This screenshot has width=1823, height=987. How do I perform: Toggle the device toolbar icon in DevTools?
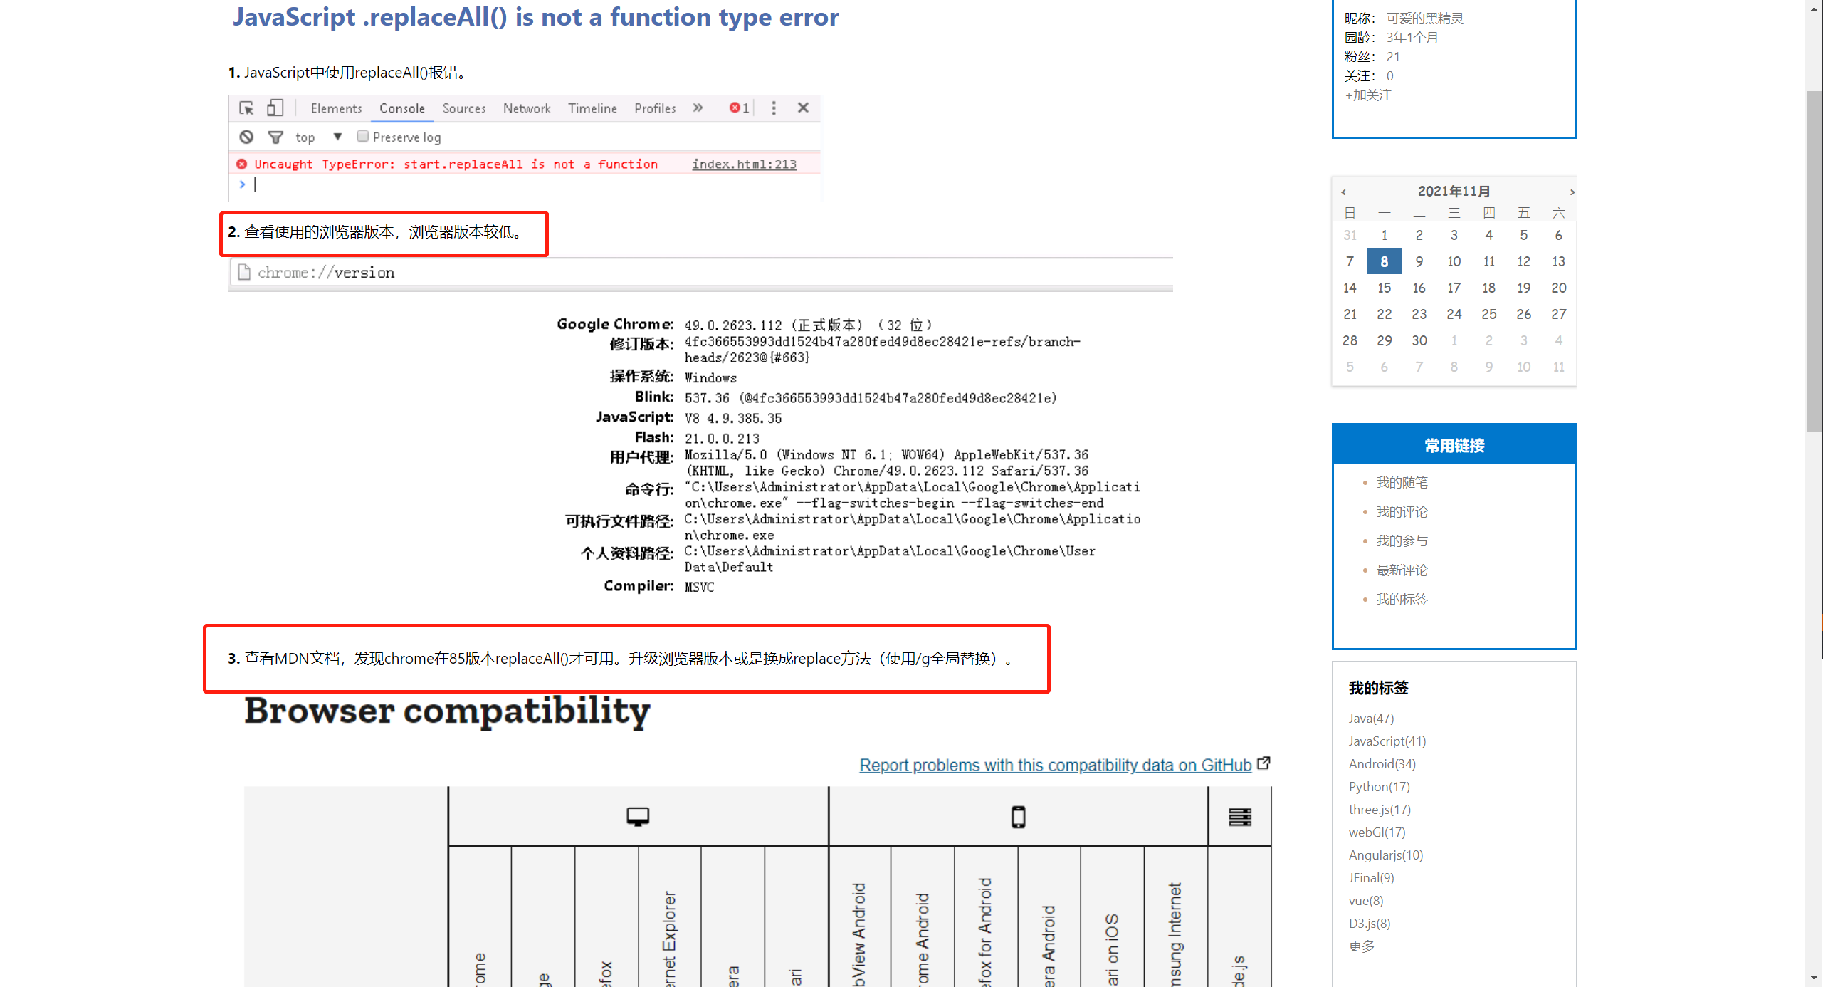pos(275,108)
